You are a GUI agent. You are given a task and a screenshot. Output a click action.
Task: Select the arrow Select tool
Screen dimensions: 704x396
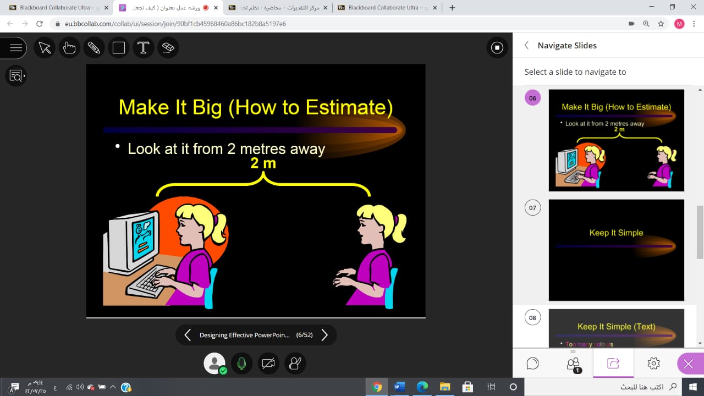pyautogui.click(x=45, y=48)
